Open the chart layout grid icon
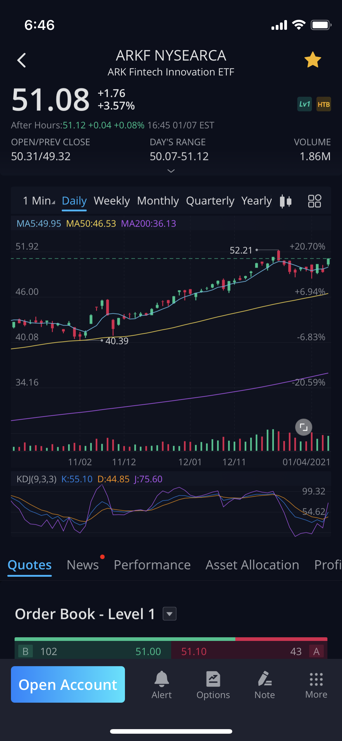 click(x=314, y=201)
